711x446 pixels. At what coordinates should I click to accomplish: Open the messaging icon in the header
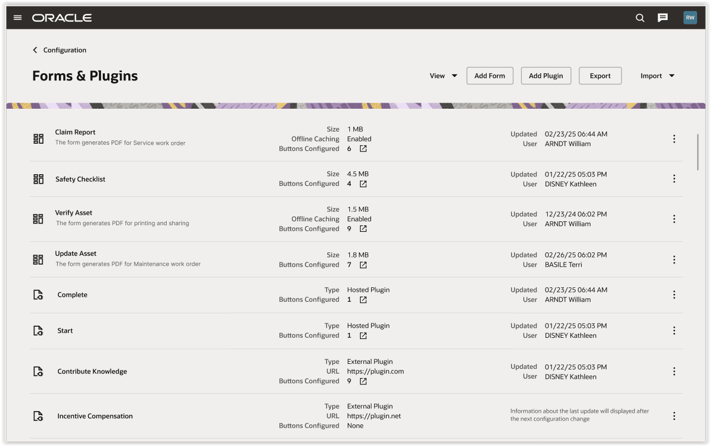662,17
